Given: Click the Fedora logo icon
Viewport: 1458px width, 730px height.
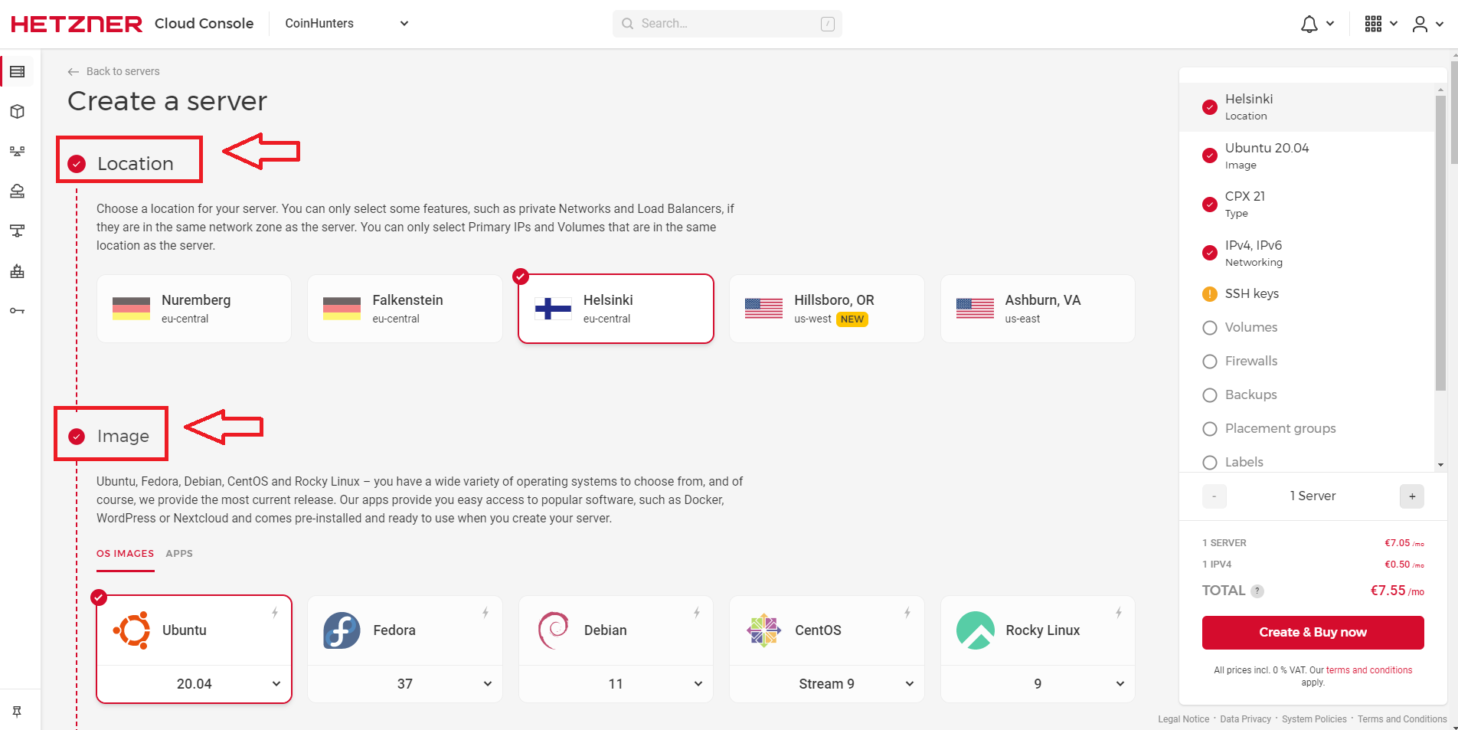Looking at the screenshot, I should pos(342,630).
